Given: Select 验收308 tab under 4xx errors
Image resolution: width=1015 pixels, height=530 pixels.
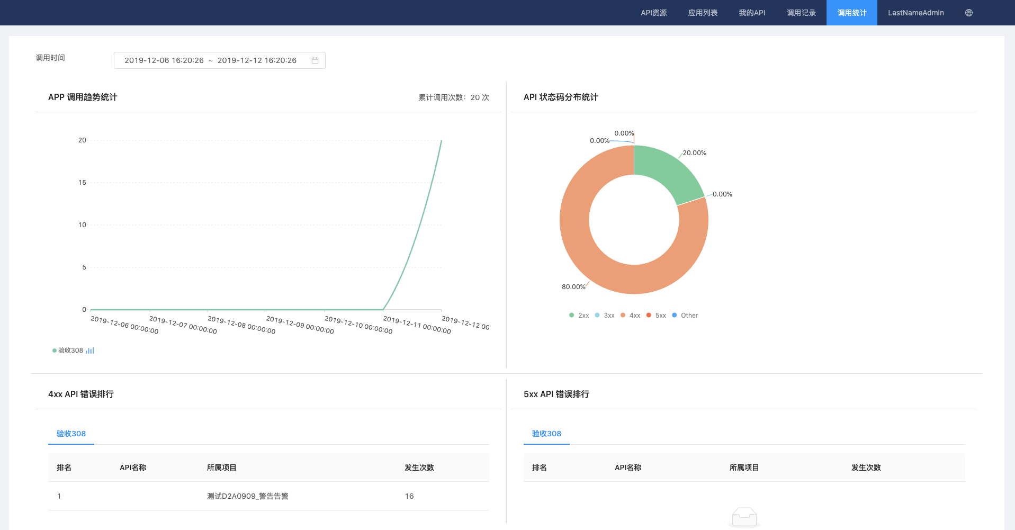Looking at the screenshot, I should click(71, 434).
